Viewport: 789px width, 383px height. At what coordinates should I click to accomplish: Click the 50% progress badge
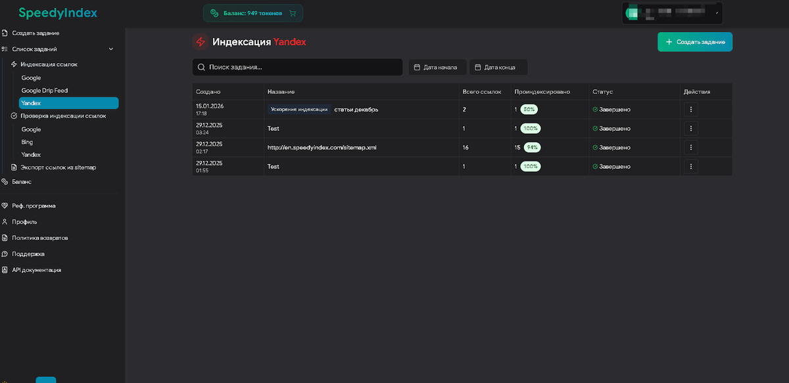pos(529,110)
